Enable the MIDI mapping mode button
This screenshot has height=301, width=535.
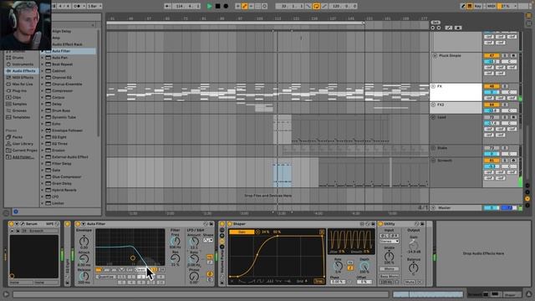(x=491, y=6)
